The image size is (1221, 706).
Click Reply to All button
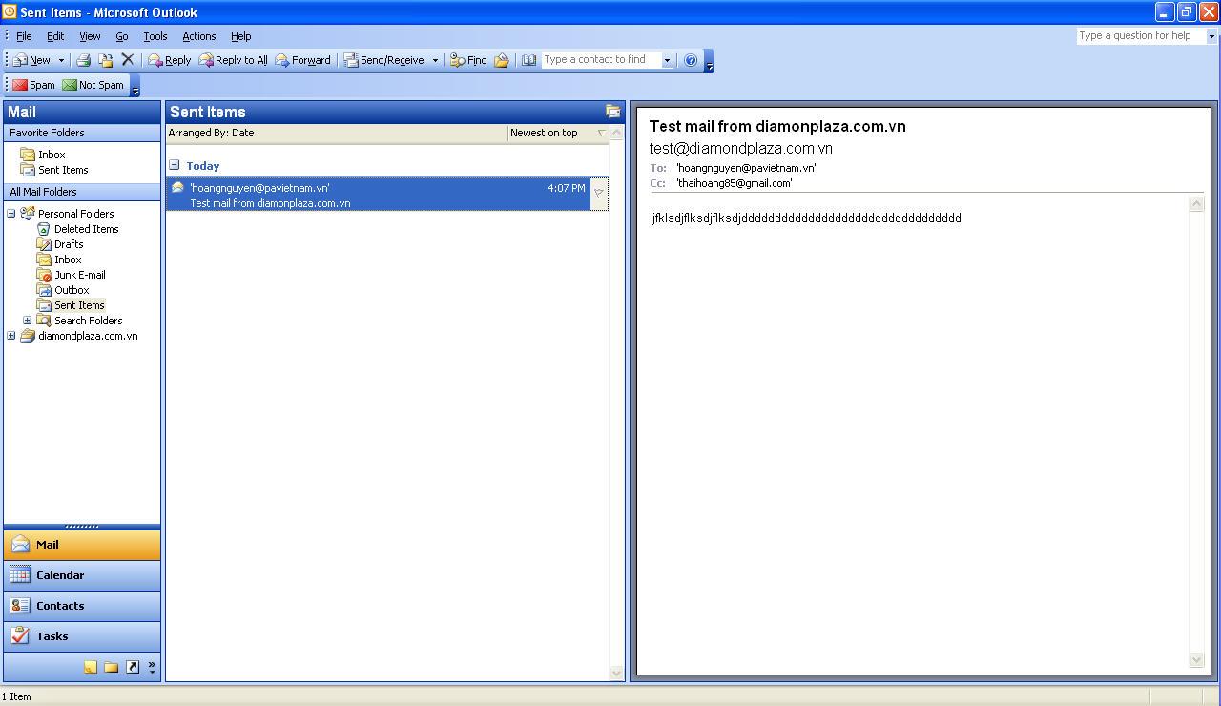pyautogui.click(x=234, y=60)
